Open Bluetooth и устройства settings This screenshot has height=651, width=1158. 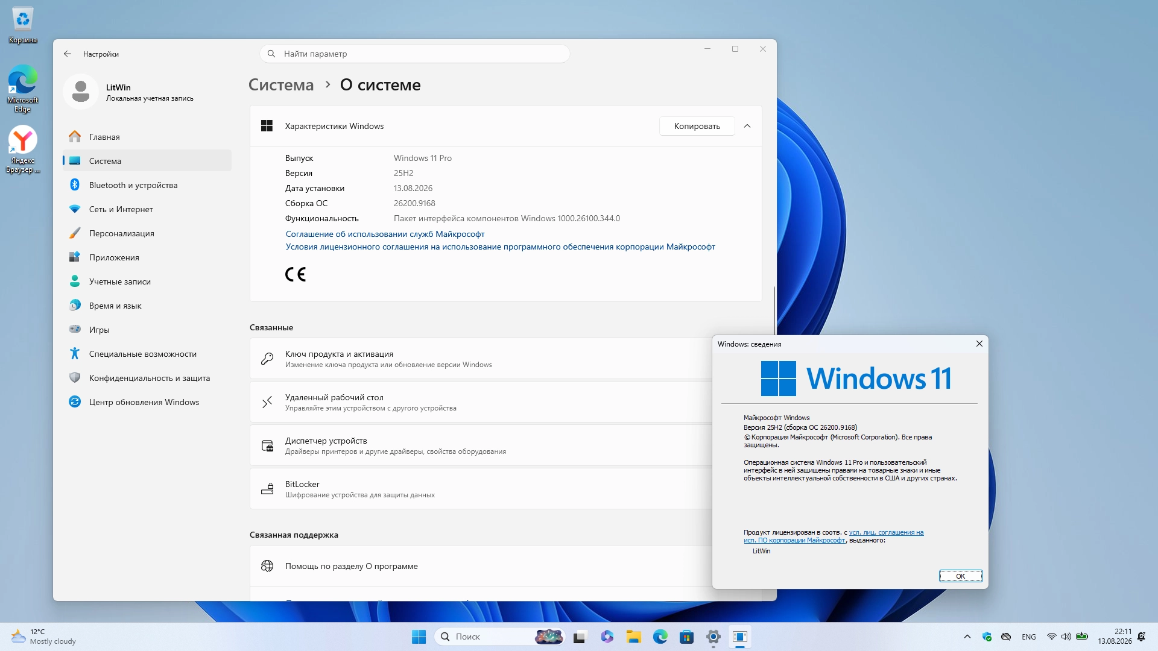point(147,185)
